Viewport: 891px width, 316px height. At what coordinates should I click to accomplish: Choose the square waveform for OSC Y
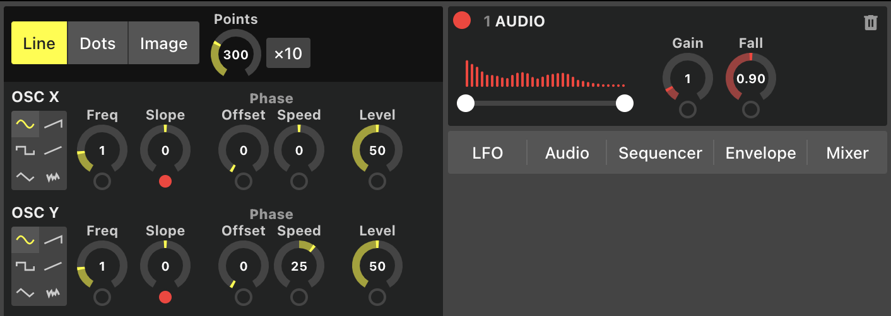tap(25, 266)
